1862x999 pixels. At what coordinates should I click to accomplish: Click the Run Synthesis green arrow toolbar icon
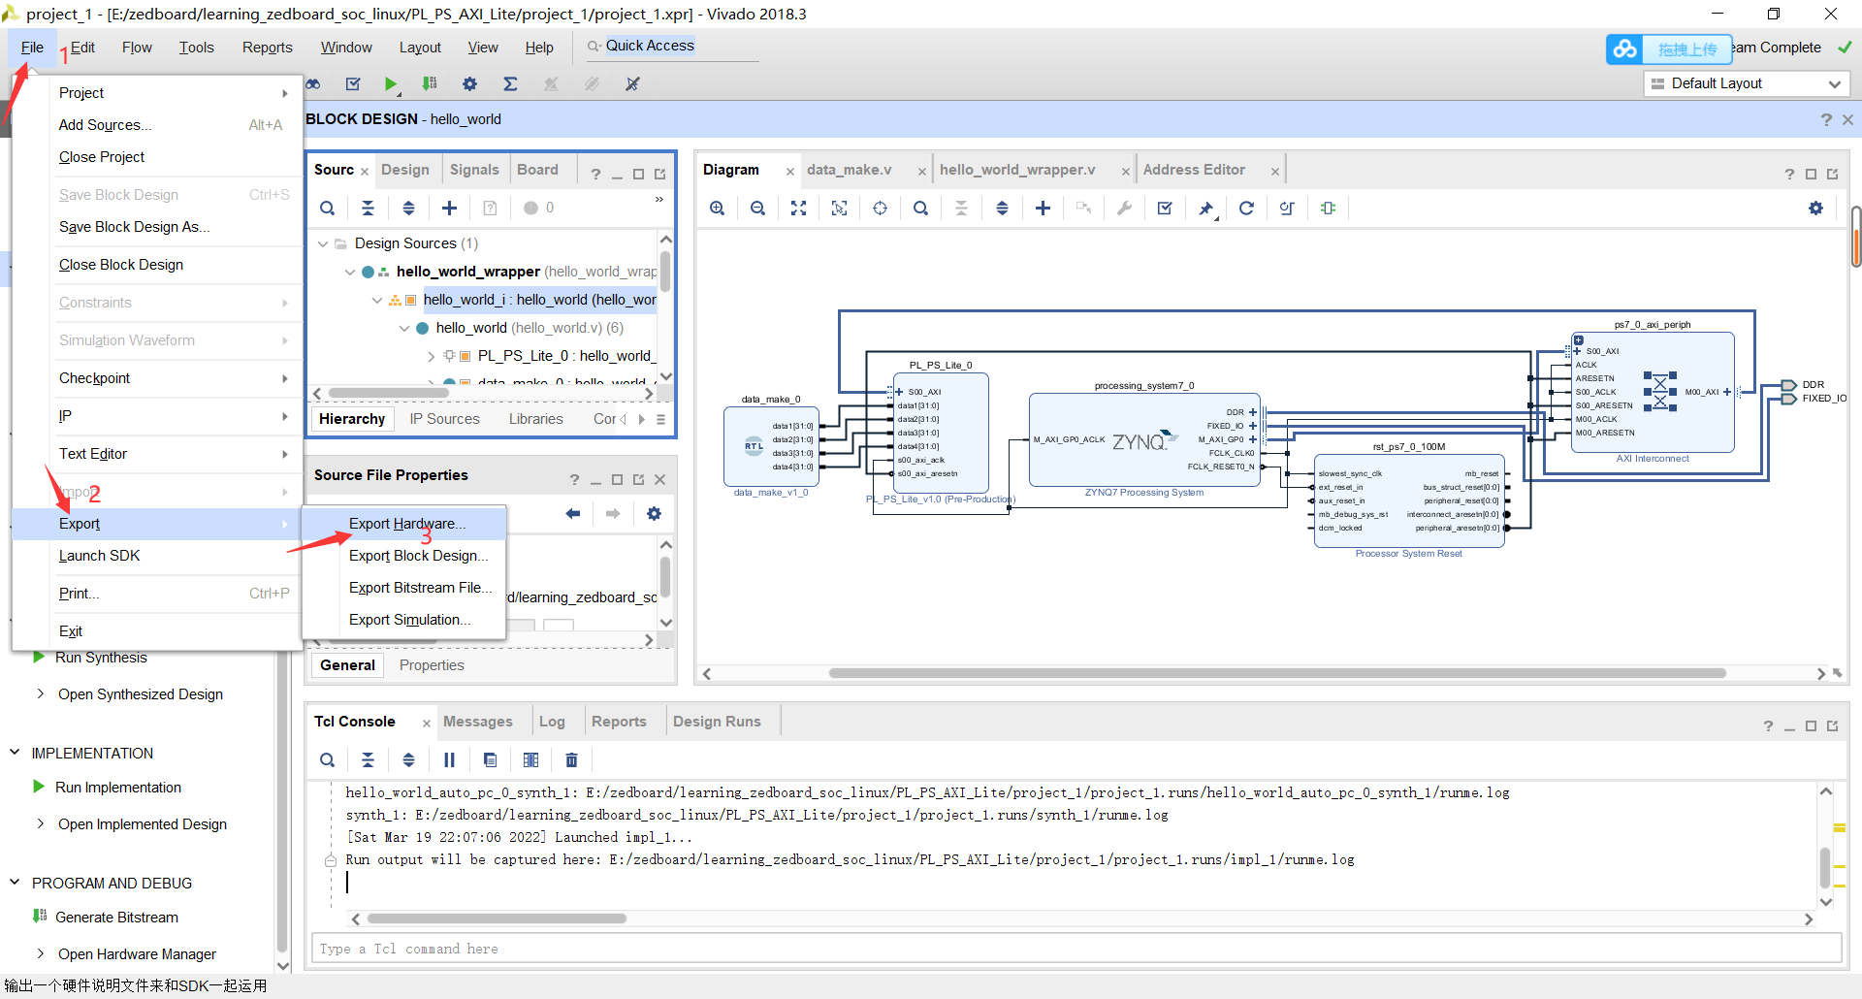tap(390, 84)
